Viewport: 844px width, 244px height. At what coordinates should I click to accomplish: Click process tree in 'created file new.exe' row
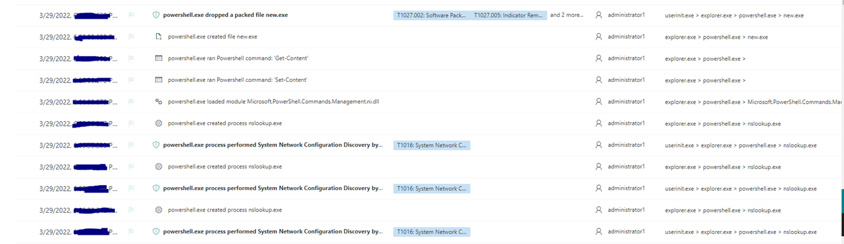[x=716, y=37]
